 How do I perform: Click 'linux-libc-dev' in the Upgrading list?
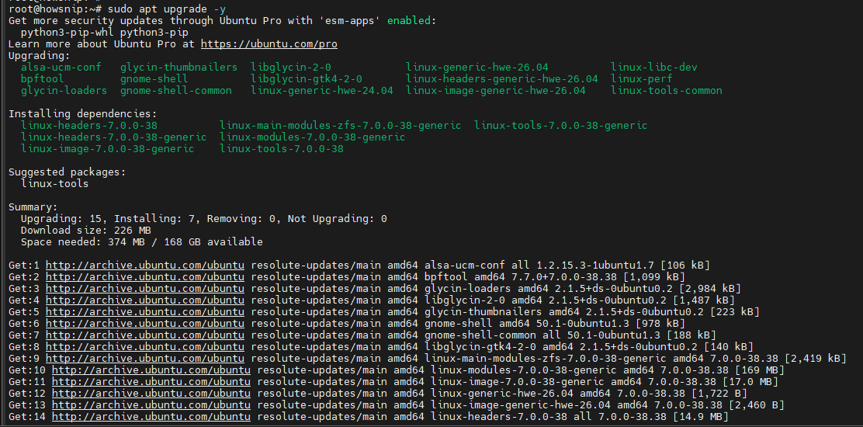point(654,67)
